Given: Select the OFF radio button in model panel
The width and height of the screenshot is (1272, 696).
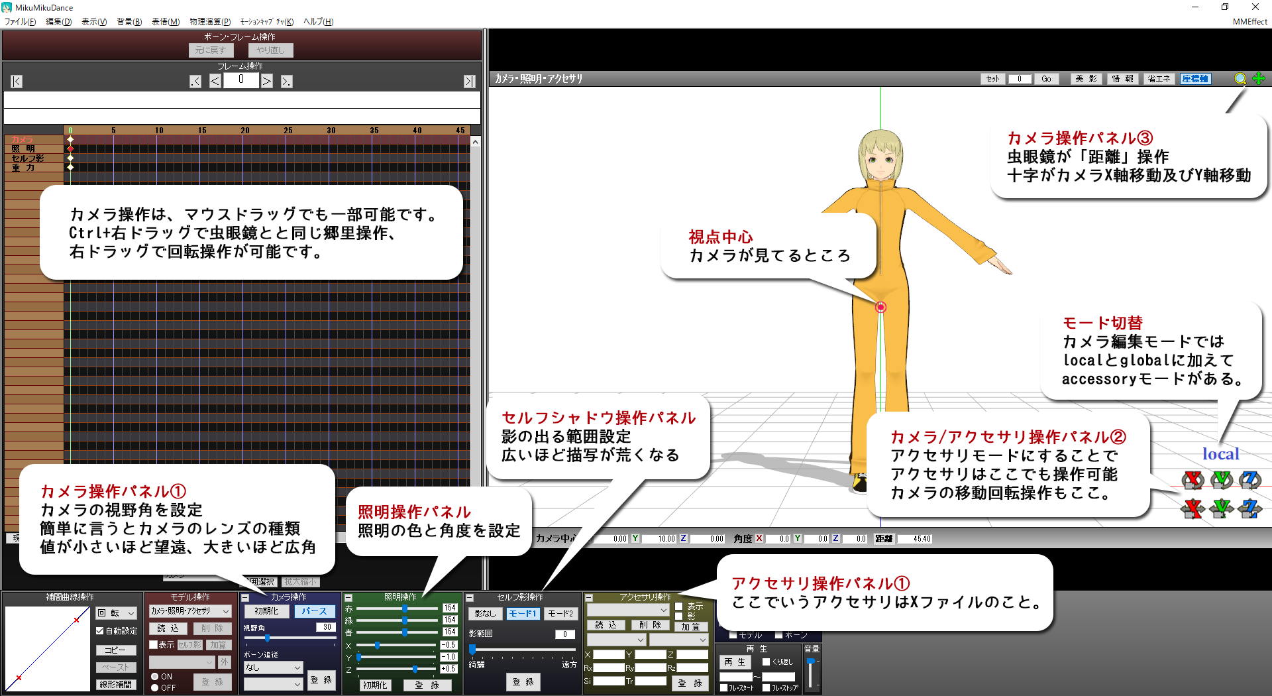Looking at the screenshot, I should pos(154,687).
